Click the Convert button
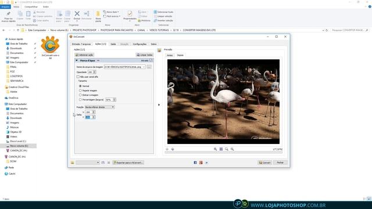 (x=264, y=163)
